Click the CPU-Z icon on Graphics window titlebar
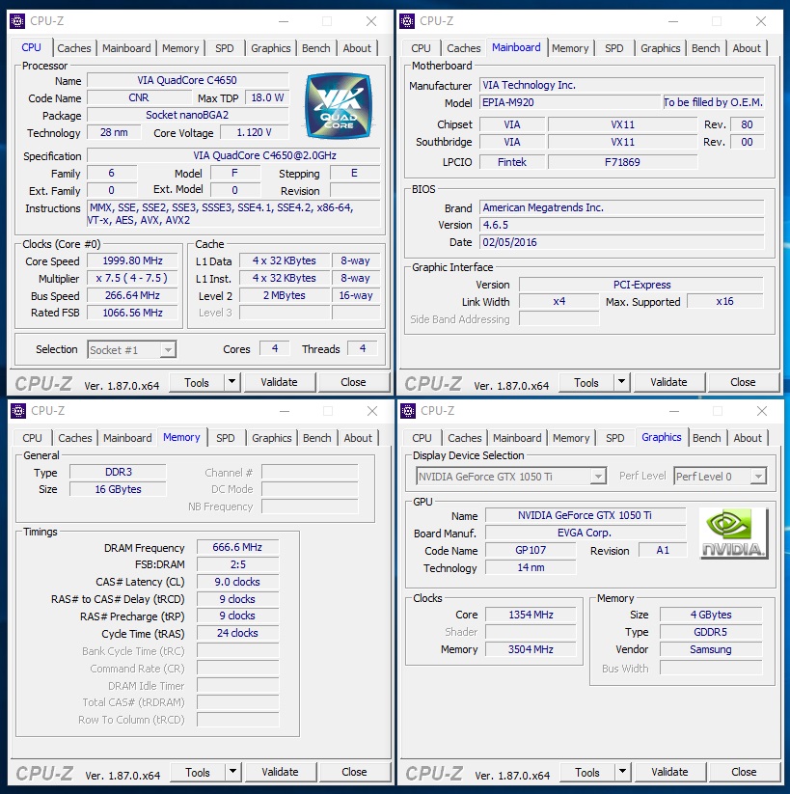Viewport: 790px width, 794px height. point(408,410)
